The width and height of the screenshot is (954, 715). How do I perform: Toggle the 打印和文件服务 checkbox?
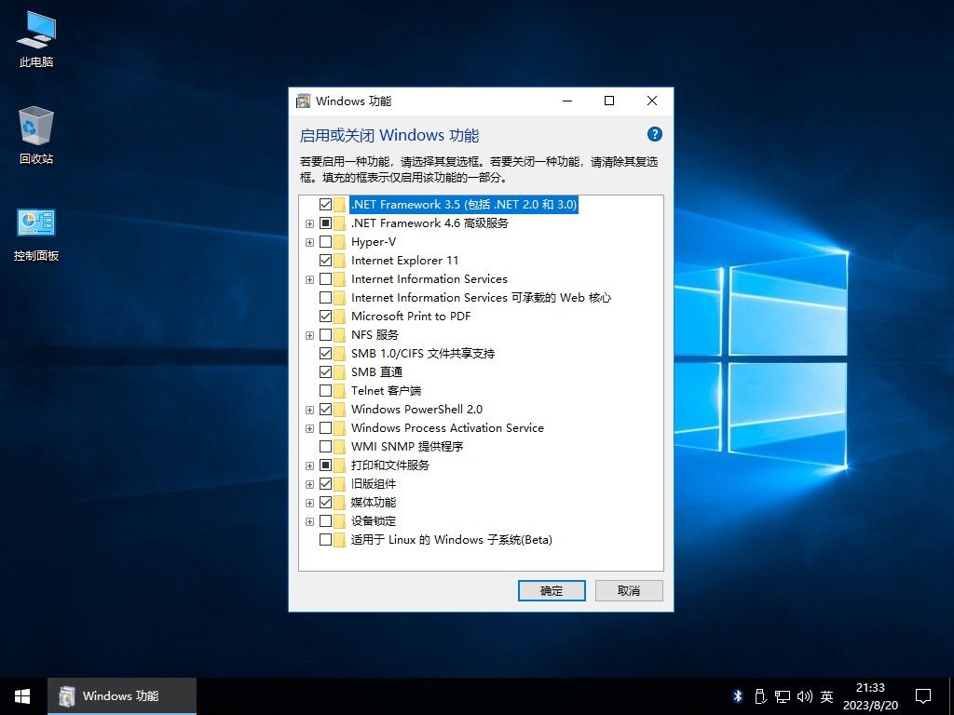[x=325, y=465]
